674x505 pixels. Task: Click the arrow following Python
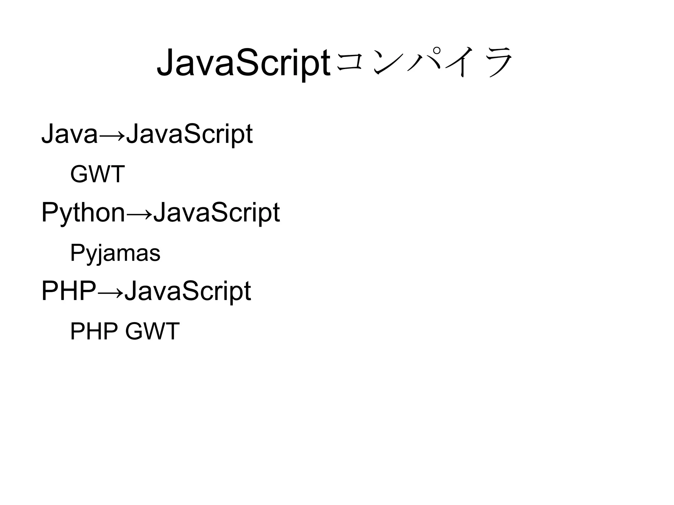(139, 214)
